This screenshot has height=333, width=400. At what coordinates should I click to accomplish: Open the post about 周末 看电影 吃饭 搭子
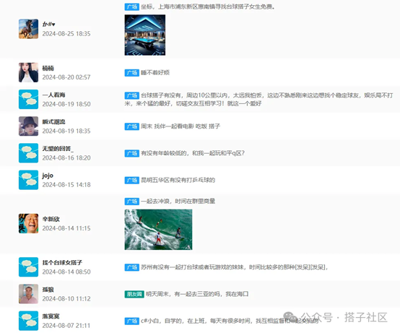(x=181, y=126)
